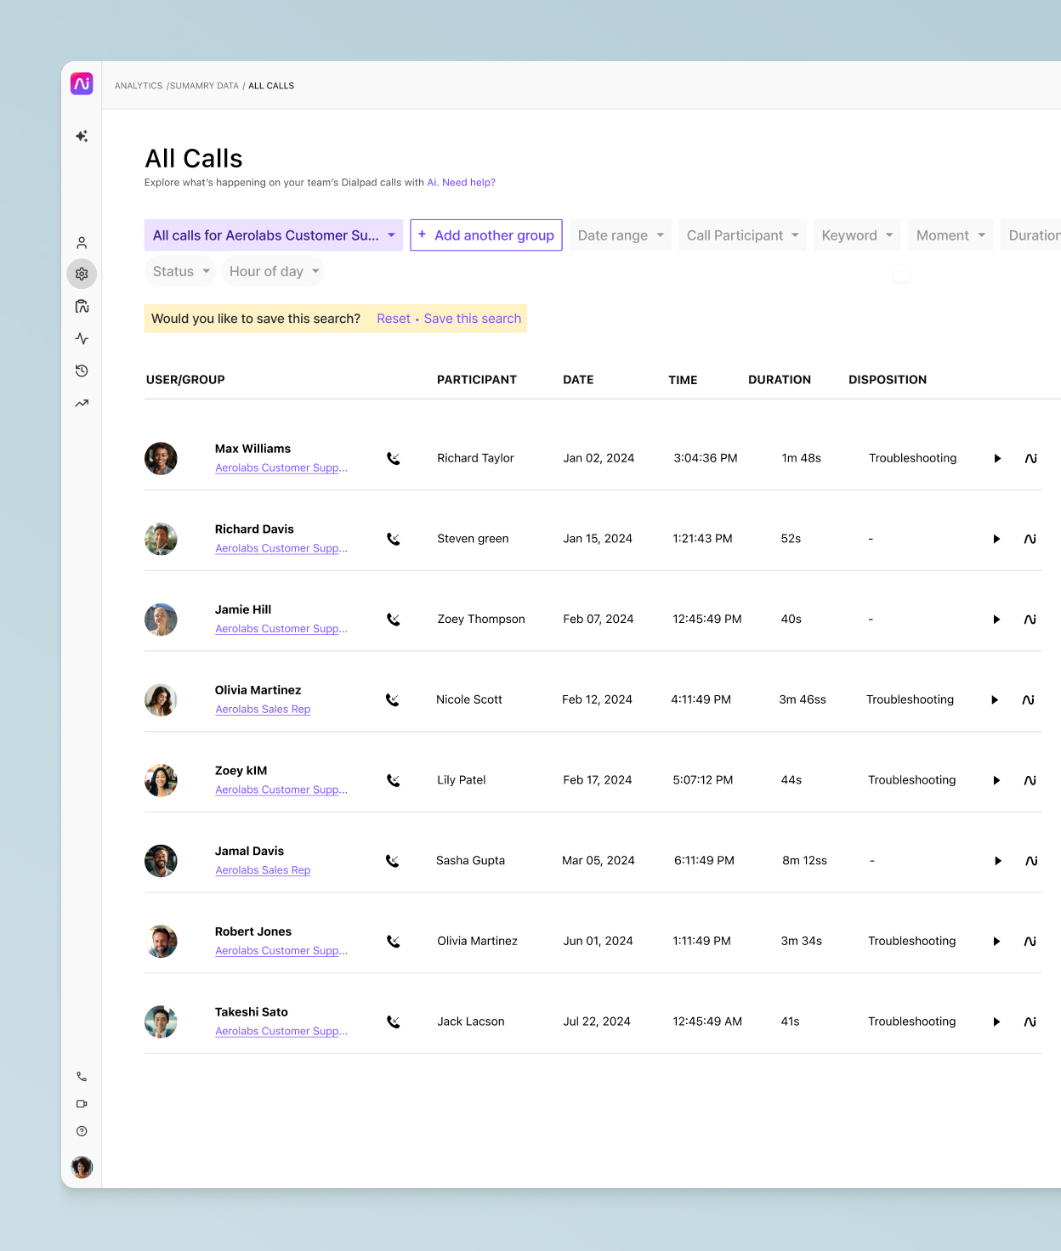
Task: Go to ANALYTICS breadcrumb
Action: click(x=139, y=86)
